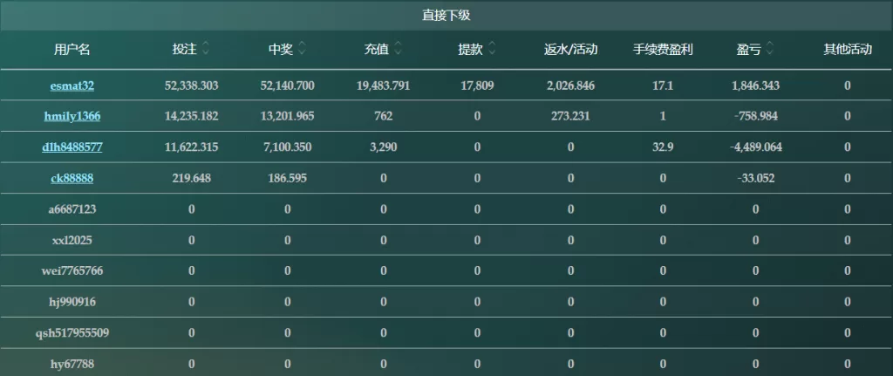893x376 pixels.
Task: Open user hmily1366 link
Action: click(72, 116)
